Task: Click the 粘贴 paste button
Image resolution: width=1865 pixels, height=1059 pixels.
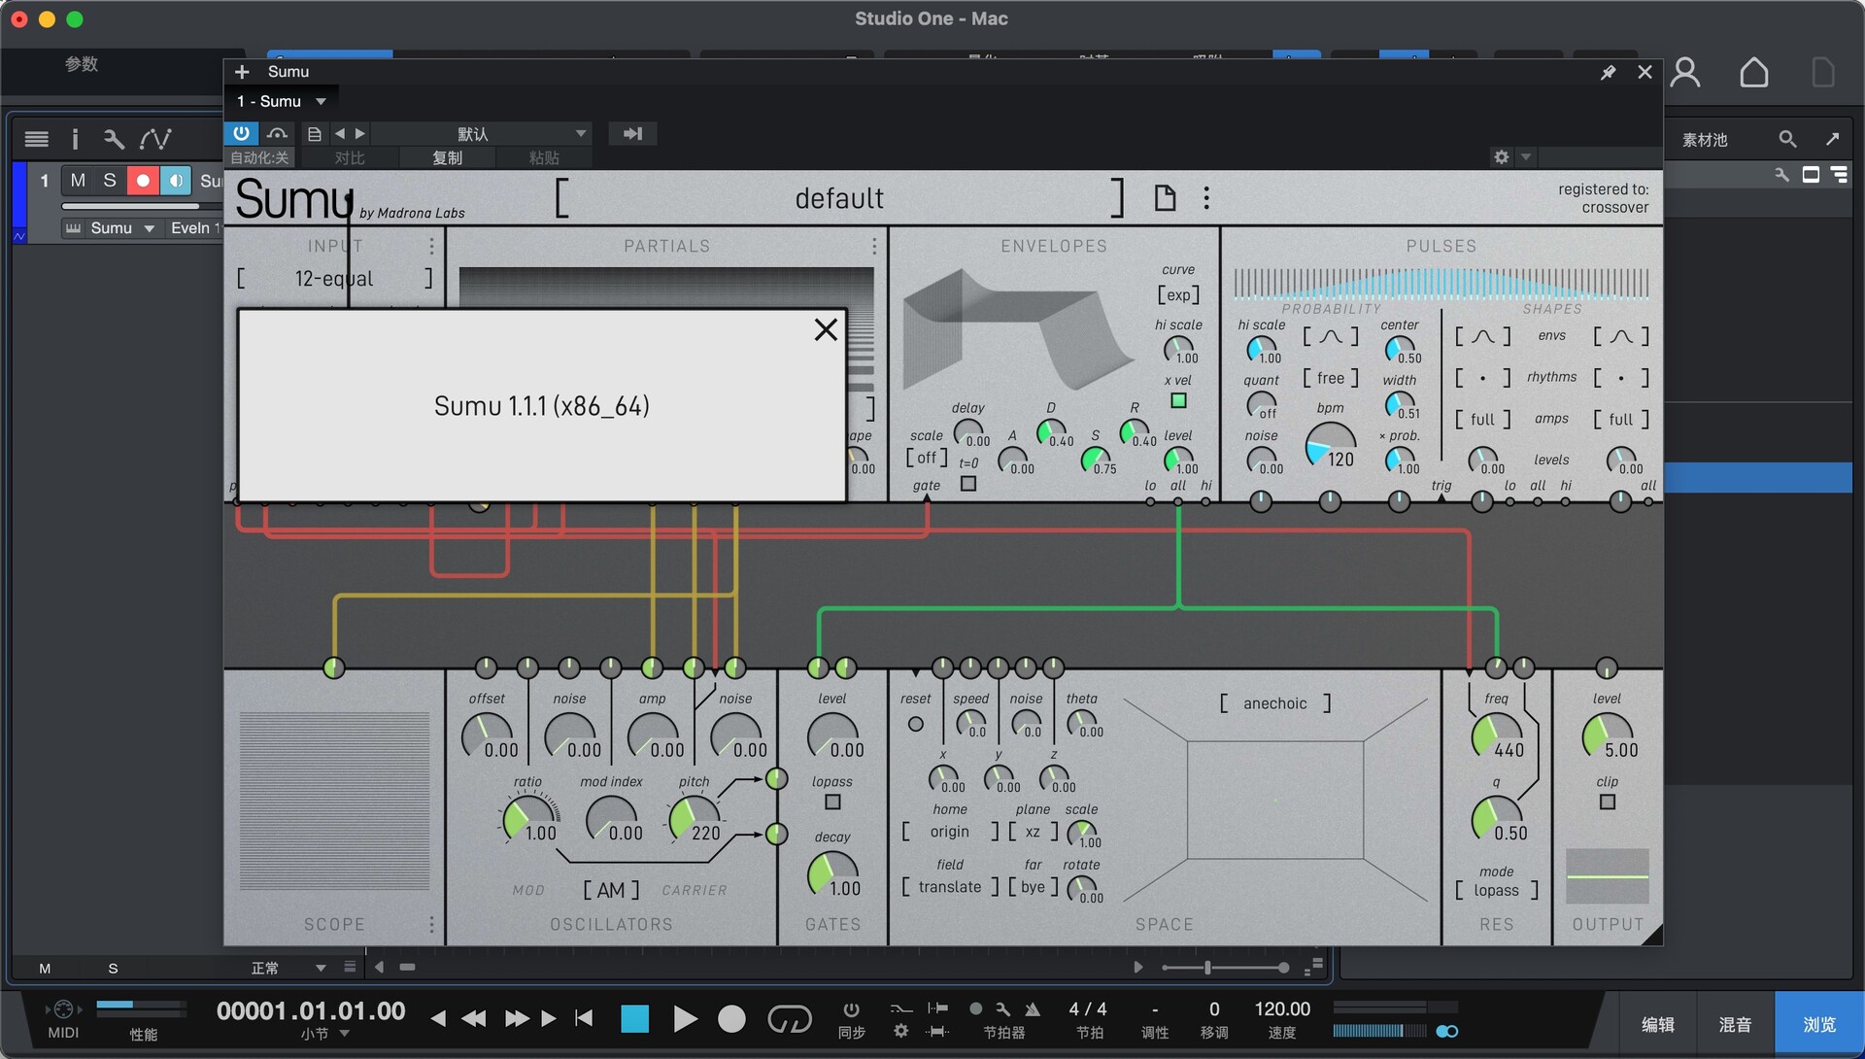Action: [x=544, y=157]
